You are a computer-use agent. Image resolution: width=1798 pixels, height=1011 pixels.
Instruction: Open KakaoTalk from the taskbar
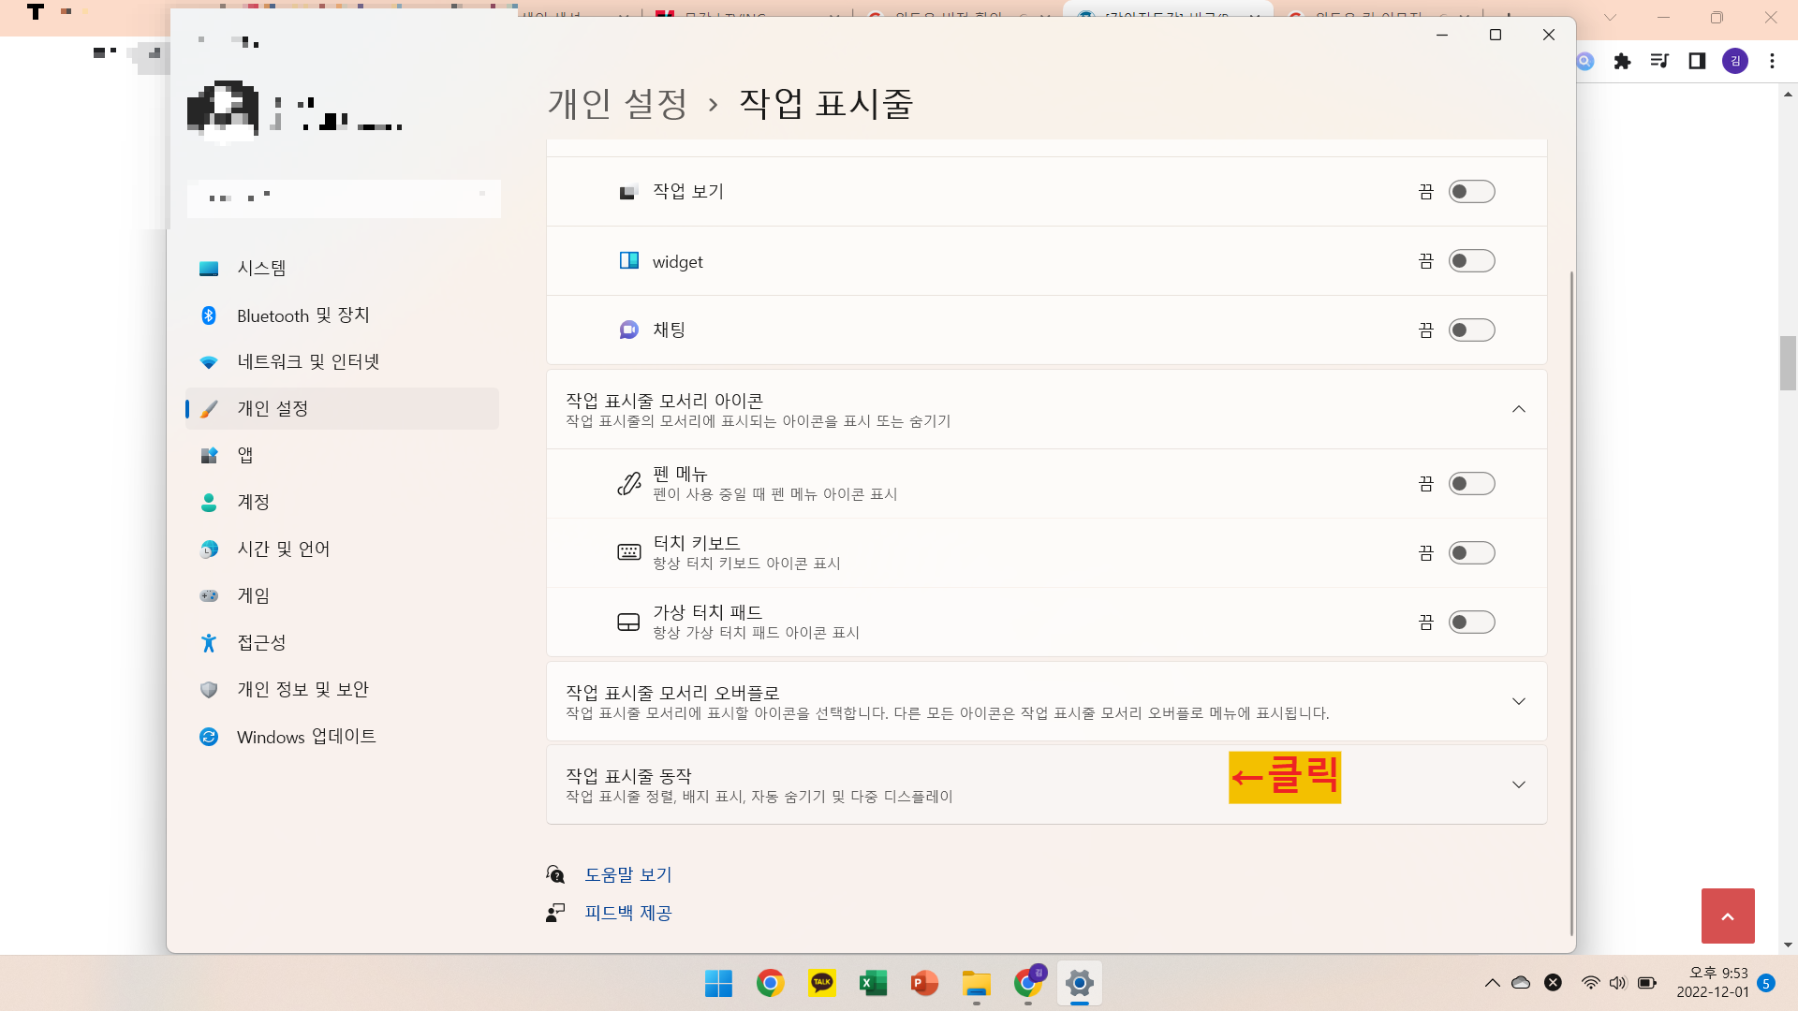[x=821, y=983]
